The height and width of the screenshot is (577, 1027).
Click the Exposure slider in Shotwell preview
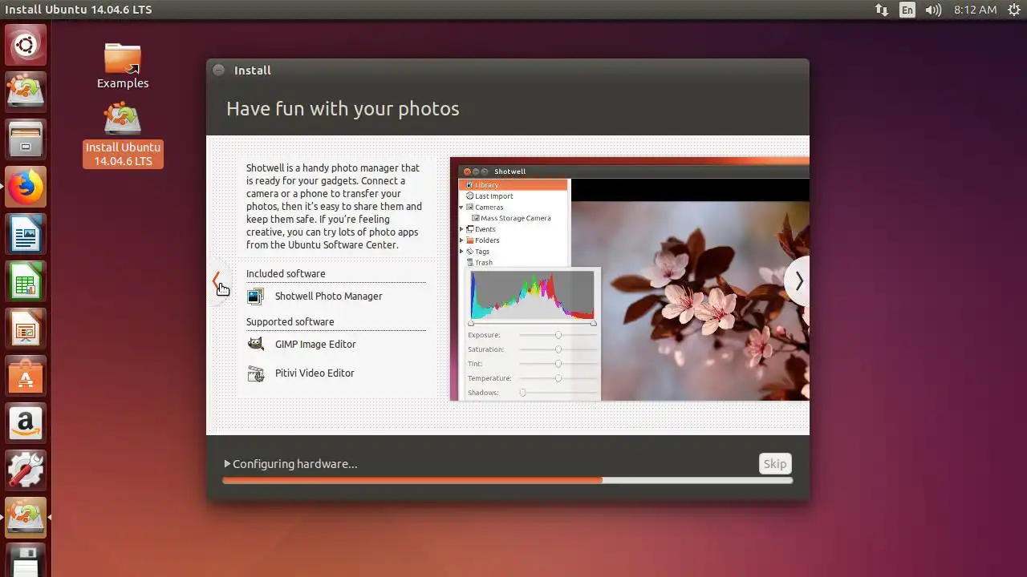tap(558, 335)
